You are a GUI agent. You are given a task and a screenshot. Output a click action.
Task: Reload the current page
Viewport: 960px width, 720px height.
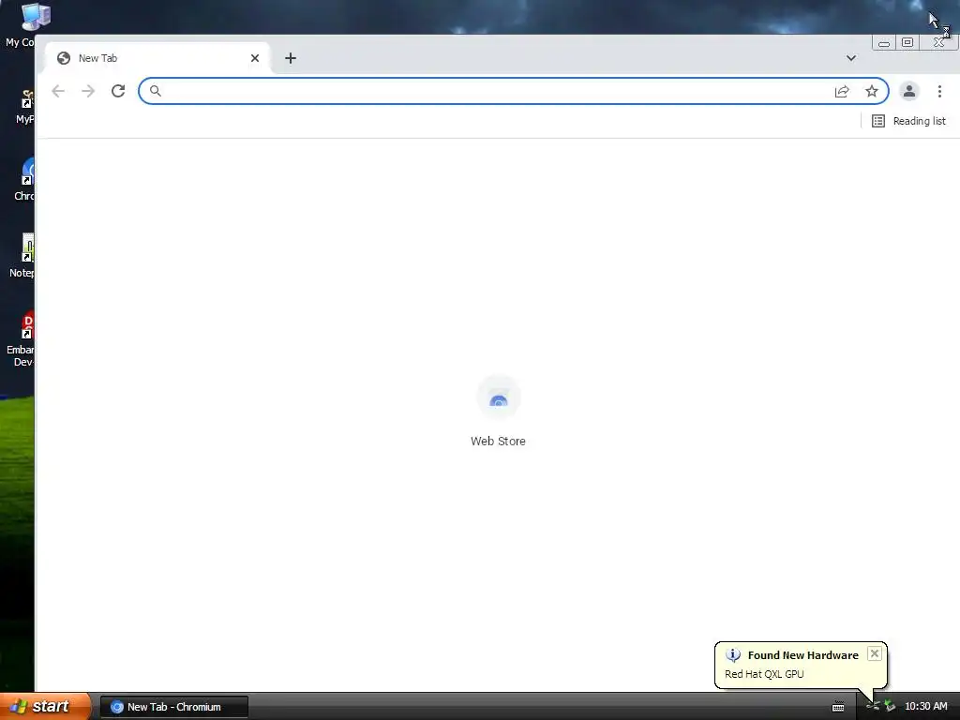(118, 91)
